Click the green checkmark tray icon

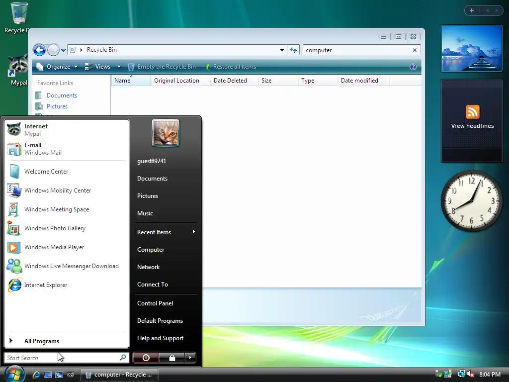coord(438,374)
